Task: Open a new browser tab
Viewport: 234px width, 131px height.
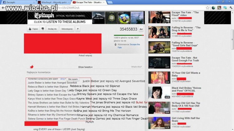Action: [x=110, y=2]
